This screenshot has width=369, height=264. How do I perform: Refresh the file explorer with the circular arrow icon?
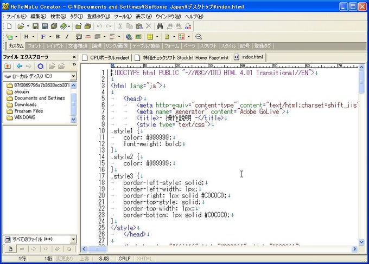click(x=41, y=66)
